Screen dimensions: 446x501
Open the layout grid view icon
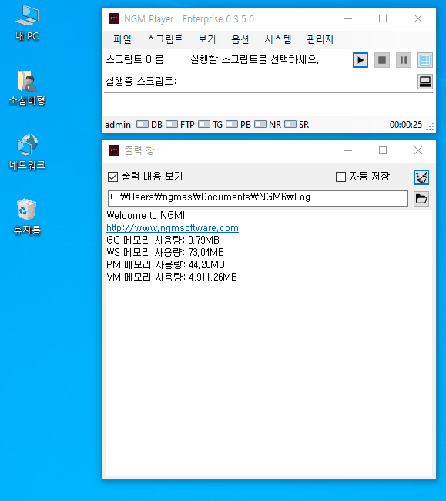coord(425,60)
